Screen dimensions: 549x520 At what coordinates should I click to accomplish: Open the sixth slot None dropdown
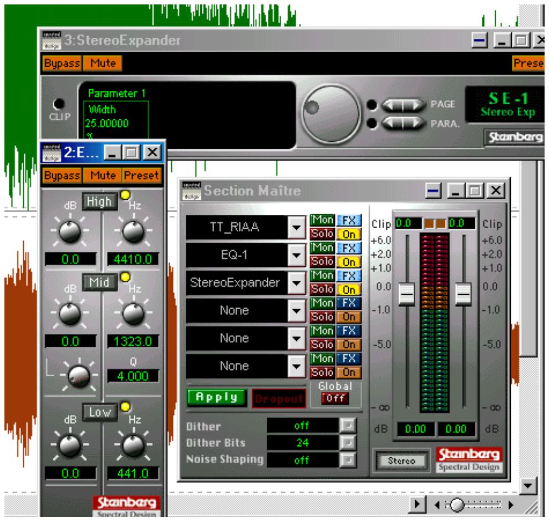click(x=297, y=366)
